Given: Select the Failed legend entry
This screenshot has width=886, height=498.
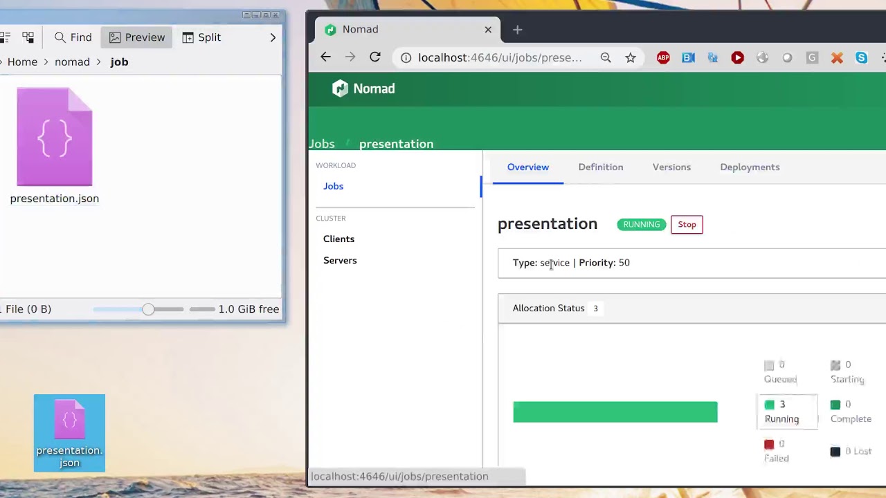Looking at the screenshot, I should point(777,451).
